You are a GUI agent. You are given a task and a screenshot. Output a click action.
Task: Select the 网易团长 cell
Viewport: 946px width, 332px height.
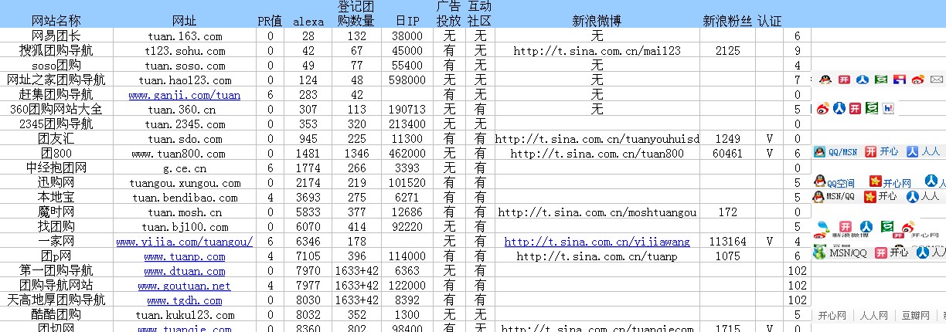click(56, 36)
